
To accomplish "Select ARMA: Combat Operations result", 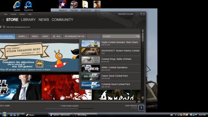I will tap(110, 69).
